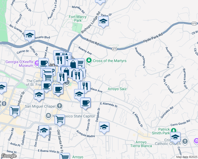Select the Patrick Smith Park tree pin
198x159 pixels.
[x=173, y=130]
